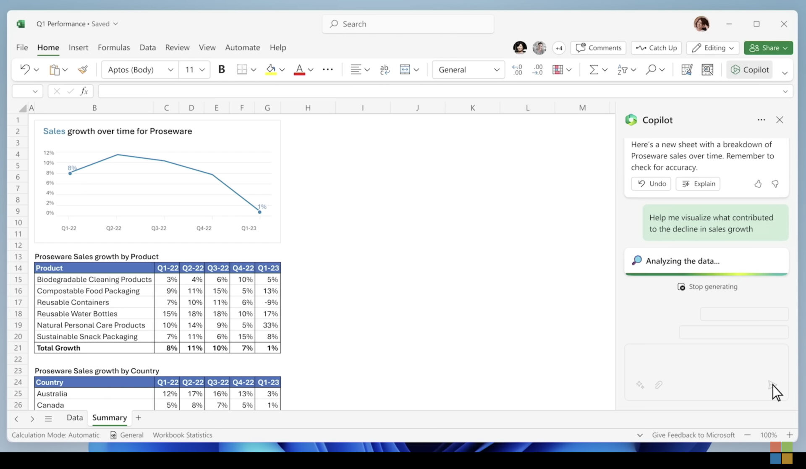This screenshot has height=469, width=806.
Task: Click the Undo arrow icon in ribbon
Action: tap(25, 70)
